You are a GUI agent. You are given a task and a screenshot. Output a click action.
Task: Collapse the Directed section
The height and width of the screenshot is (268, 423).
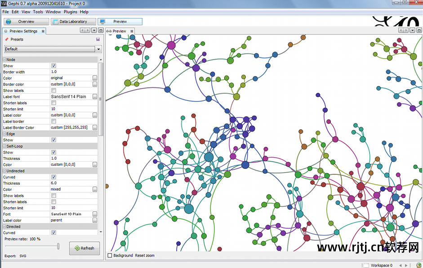[x=4, y=227]
